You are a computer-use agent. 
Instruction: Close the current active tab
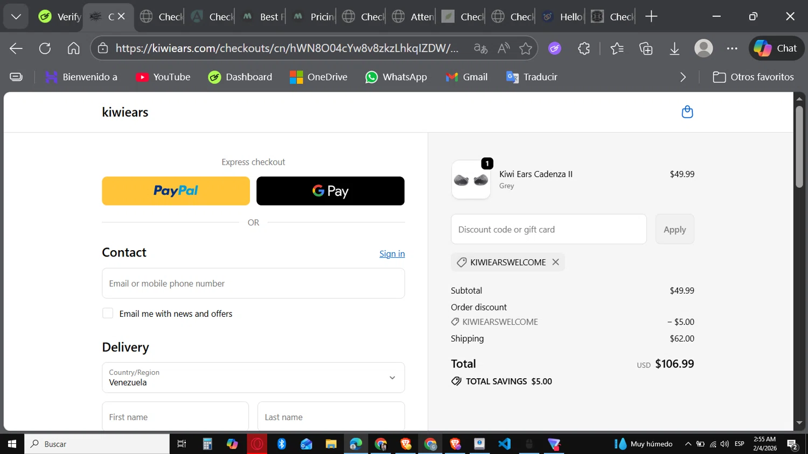click(121, 17)
